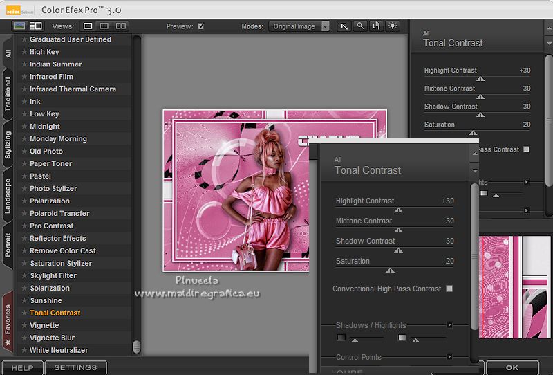
Task: Uncheck the Preview checkbox
Action: [x=200, y=27]
